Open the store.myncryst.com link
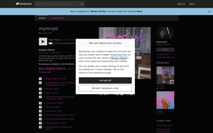 pyautogui.click(x=165, y=57)
